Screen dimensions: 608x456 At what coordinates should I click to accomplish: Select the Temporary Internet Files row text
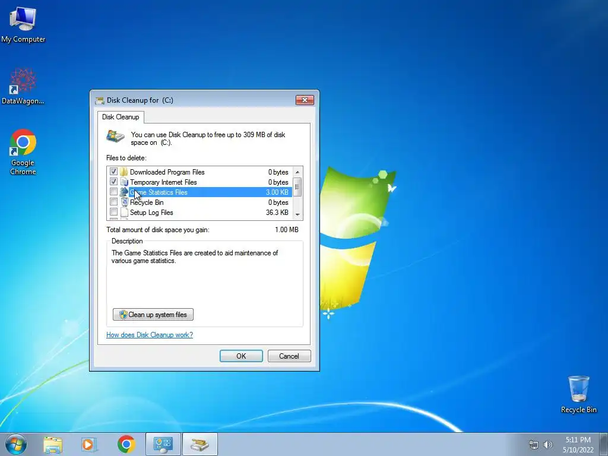point(163,182)
